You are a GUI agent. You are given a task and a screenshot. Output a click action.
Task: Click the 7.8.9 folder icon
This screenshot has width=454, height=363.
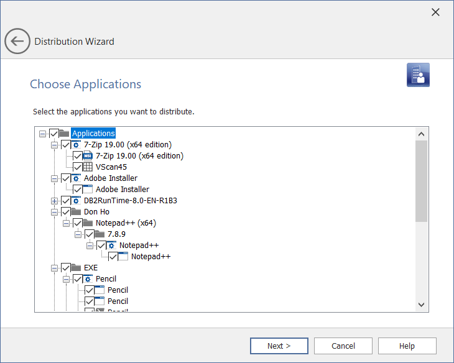tap(100, 234)
